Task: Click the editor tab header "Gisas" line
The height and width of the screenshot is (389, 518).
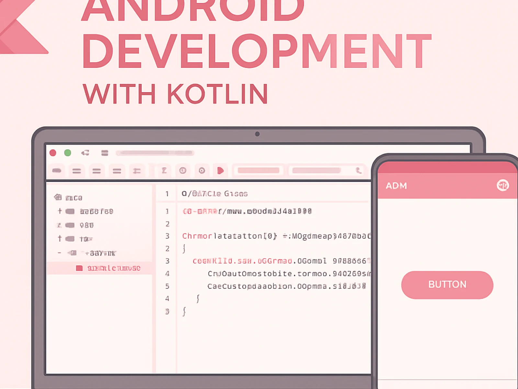Action: coord(215,194)
